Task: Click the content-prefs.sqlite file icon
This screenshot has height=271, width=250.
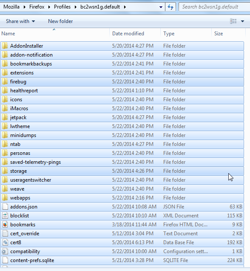Action: 5,260
